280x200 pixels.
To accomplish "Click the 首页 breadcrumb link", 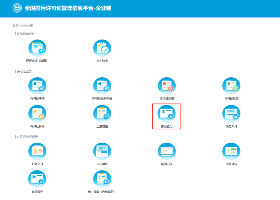I will tap(15, 26).
